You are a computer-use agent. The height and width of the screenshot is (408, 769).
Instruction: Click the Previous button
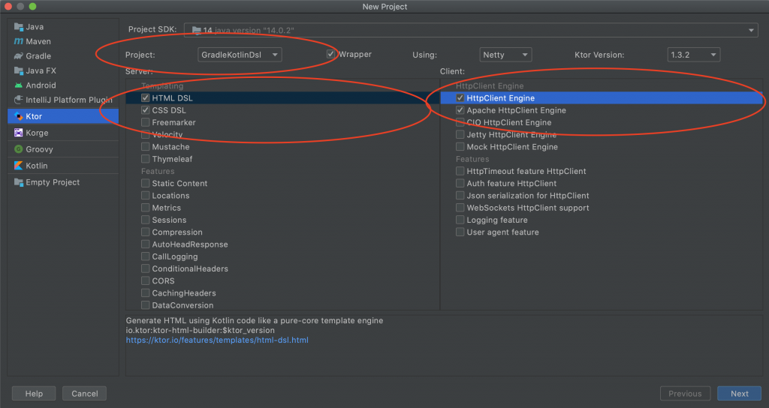(685, 393)
